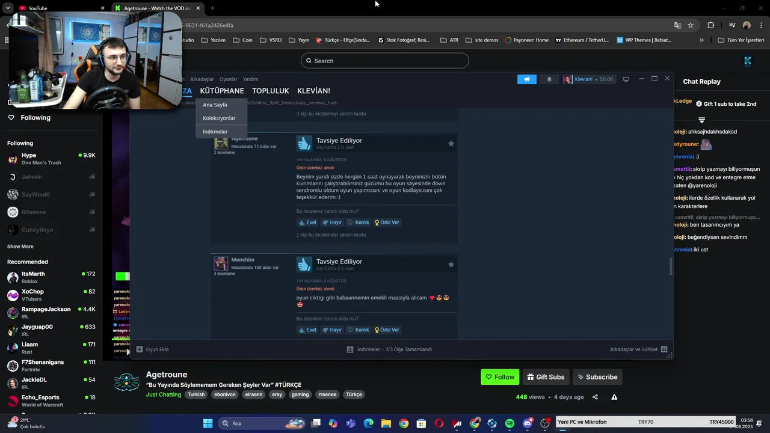Open File Explorer from the taskbar

[386, 423]
